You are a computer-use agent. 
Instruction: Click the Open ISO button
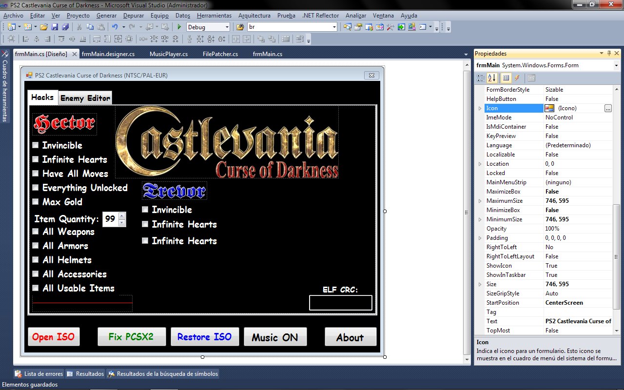pos(54,337)
